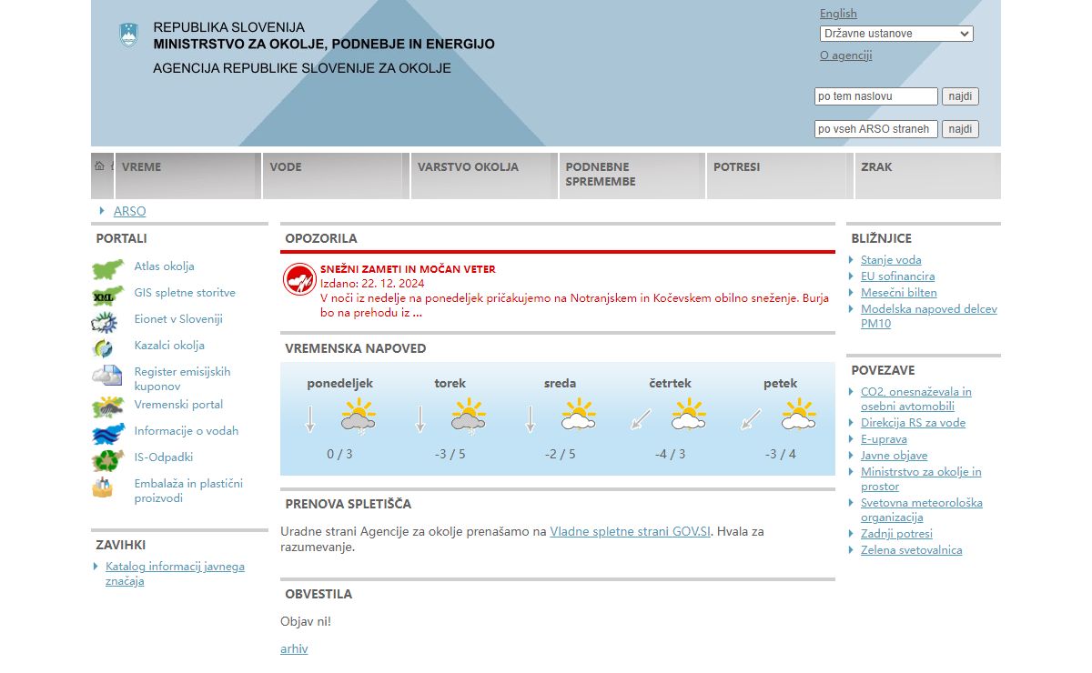Image resolution: width=1092 pixels, height=673 pixels.
Task: Click the IS-Odpadki recycling icon
Action: click(x=105, y=459)
